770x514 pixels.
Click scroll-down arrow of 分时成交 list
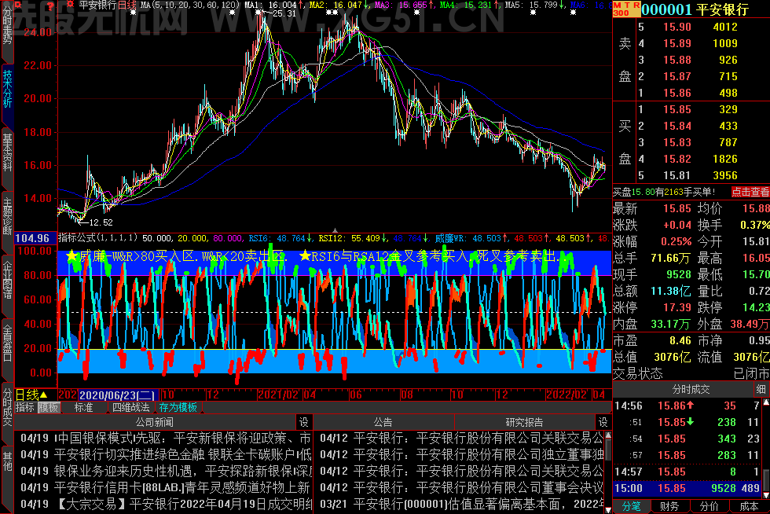point(765,494)
